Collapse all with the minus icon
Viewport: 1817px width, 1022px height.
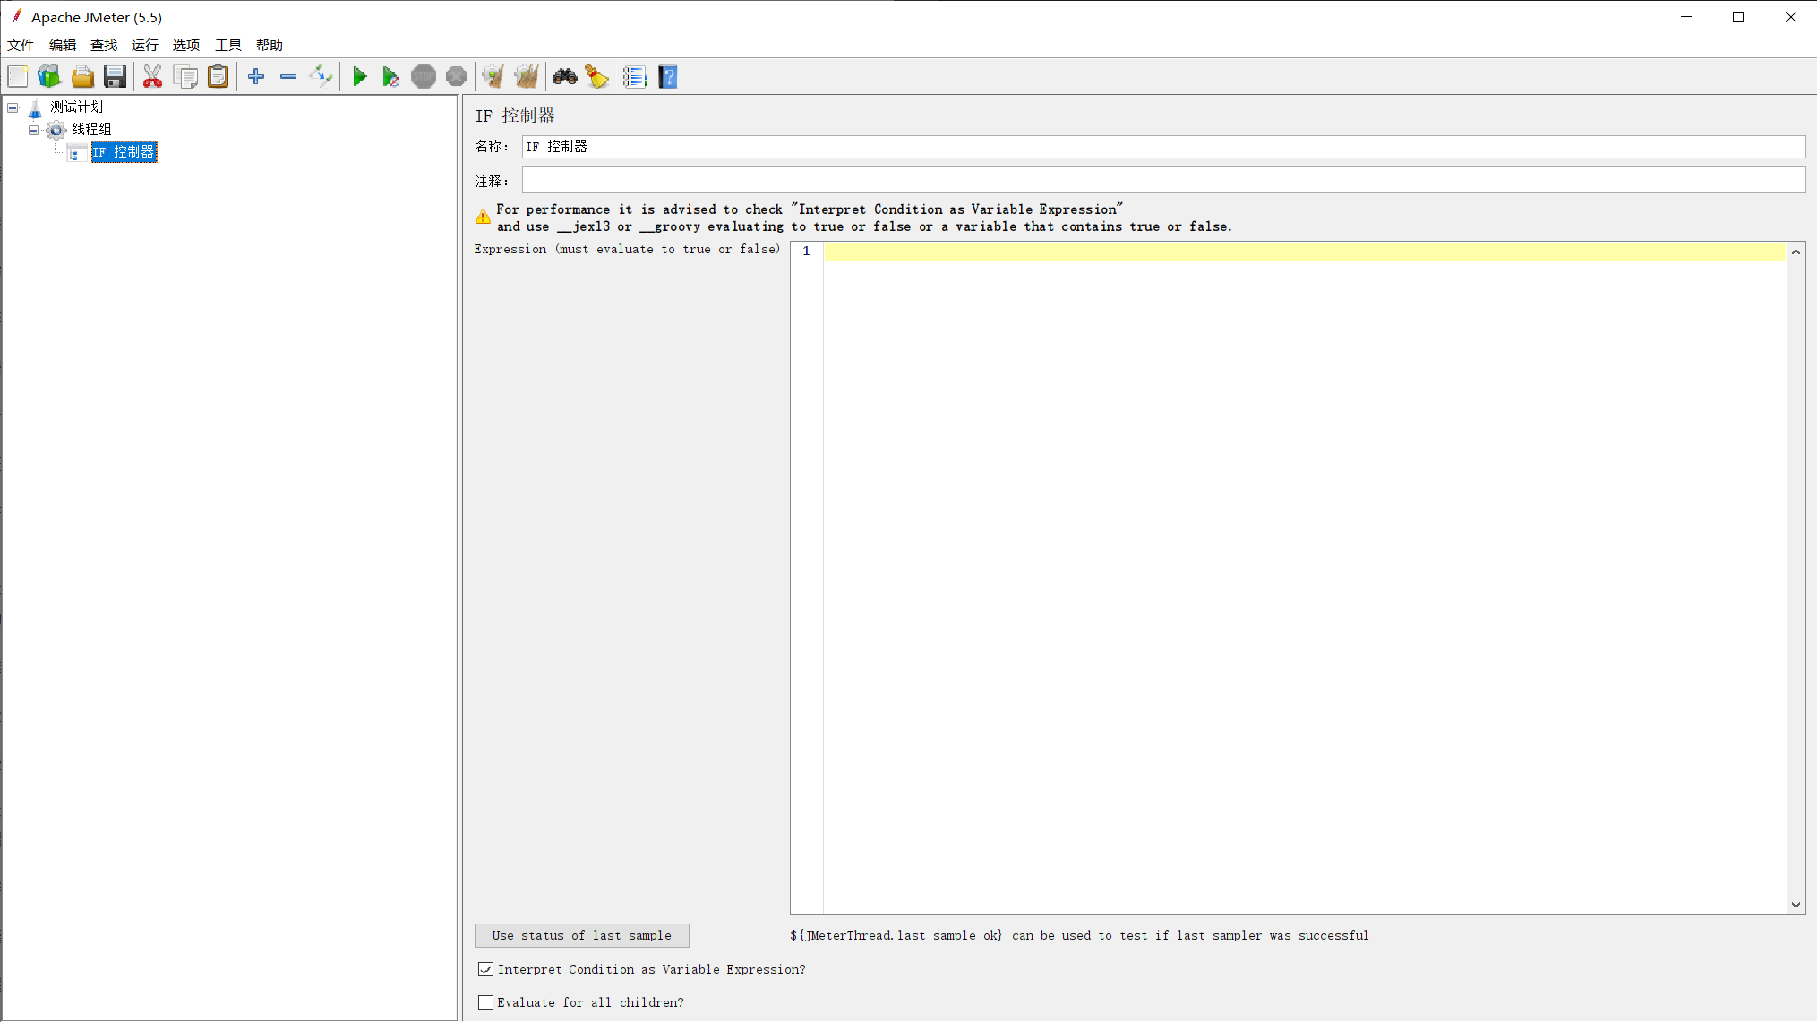coord(288,77)
